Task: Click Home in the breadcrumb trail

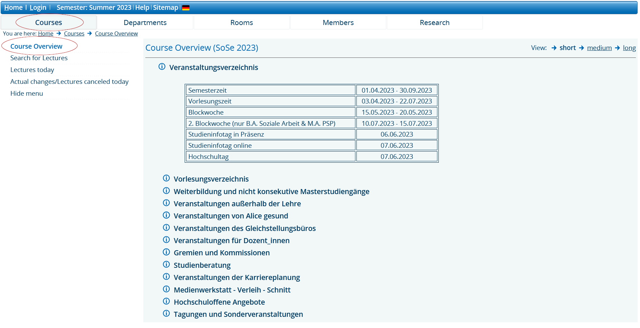Action: pos(46,33)
